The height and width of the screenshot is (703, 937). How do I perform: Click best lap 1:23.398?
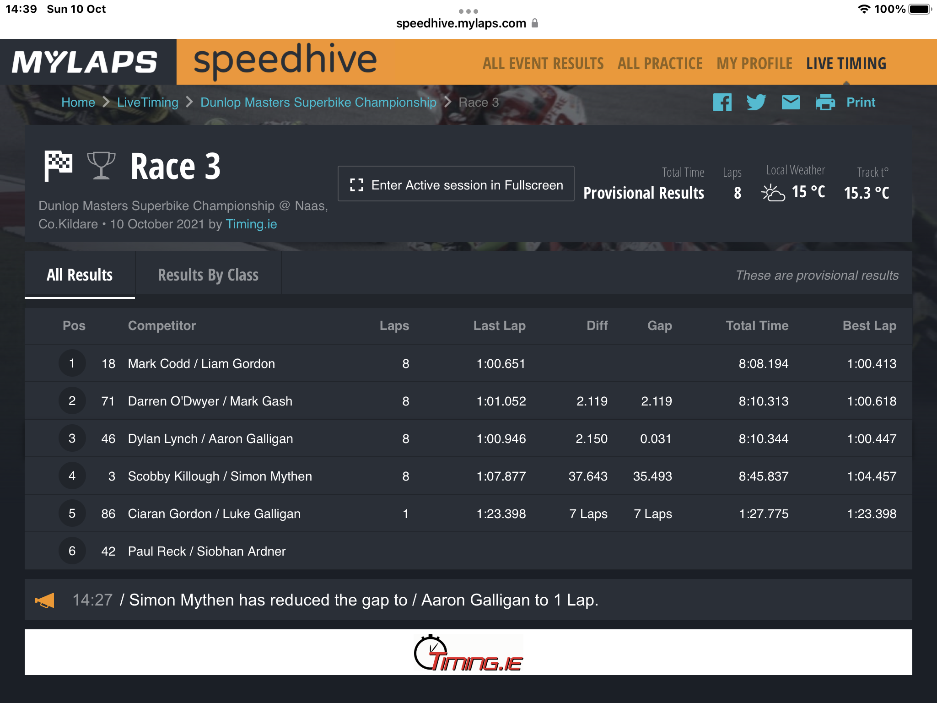(872, 514)
